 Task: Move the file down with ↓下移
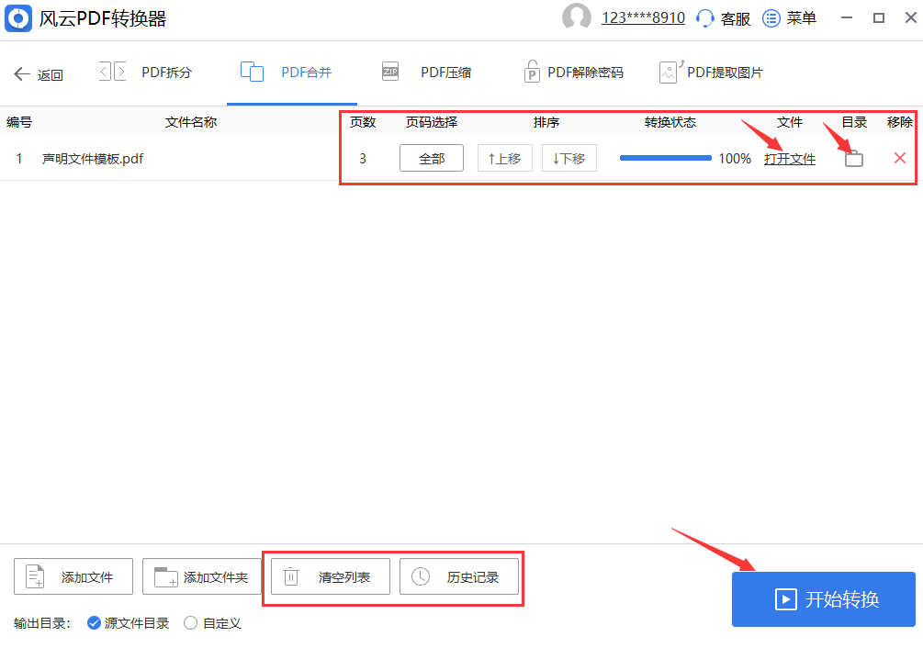pyautogui.click(x=569, y=158)
